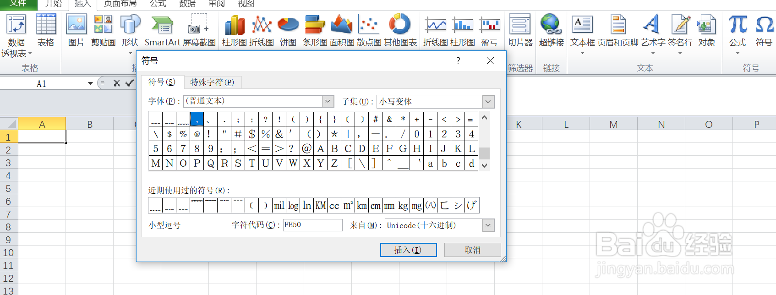This screenshot has width=776, height=295.
Task: Insert an Equation (公式)
Action: point(738,35)
